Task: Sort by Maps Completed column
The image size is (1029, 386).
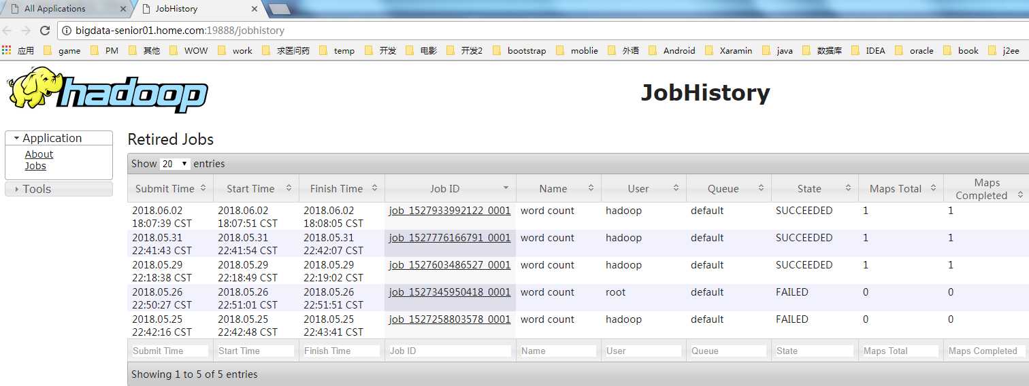Action: [x=986, y=188]
